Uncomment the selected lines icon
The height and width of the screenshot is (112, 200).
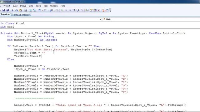click(x=35, y=10)
